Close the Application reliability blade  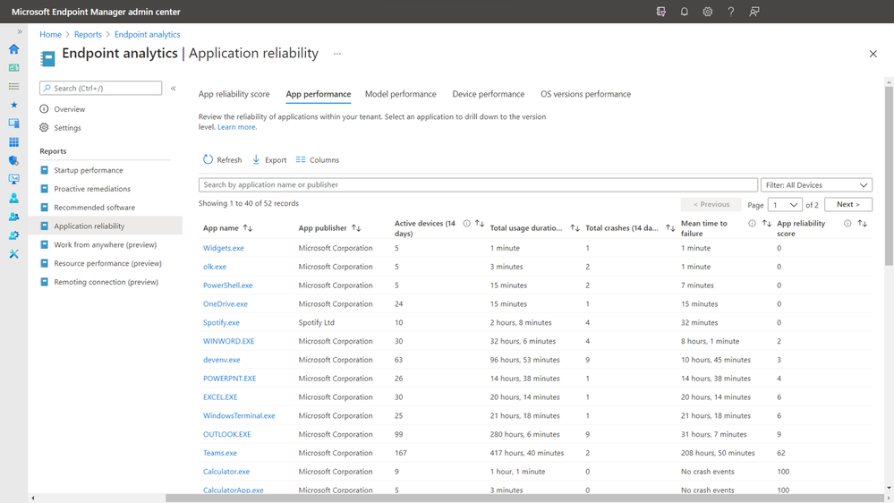pyautogui.click(x=873, y=54)
